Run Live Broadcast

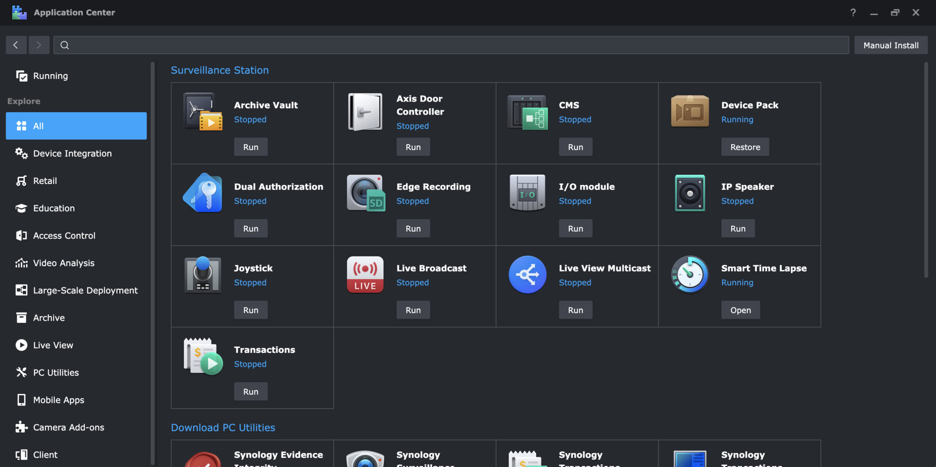413,310
